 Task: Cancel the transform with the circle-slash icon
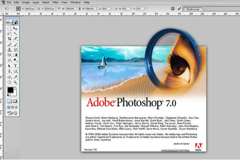click(x=172, y=9)
